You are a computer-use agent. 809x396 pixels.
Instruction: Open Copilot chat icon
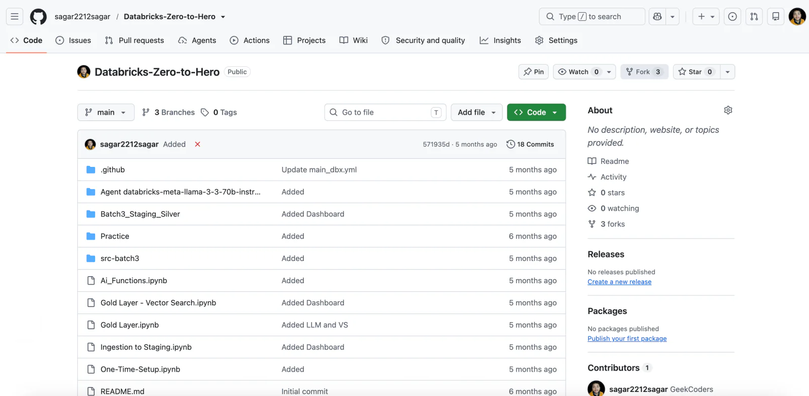pos(657,17)
